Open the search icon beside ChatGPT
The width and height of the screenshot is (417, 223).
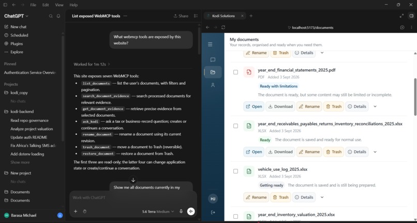coord(51,16)
